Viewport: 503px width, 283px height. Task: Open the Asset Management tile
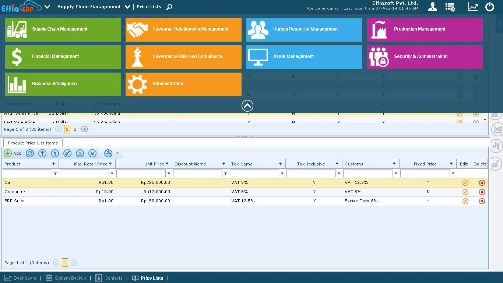tap(304, 57)
